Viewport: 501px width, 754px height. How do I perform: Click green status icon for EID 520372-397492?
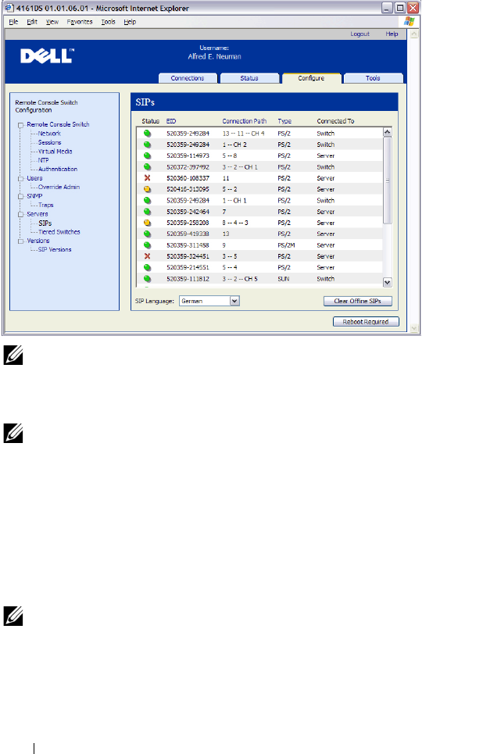(x=148, y=167)
